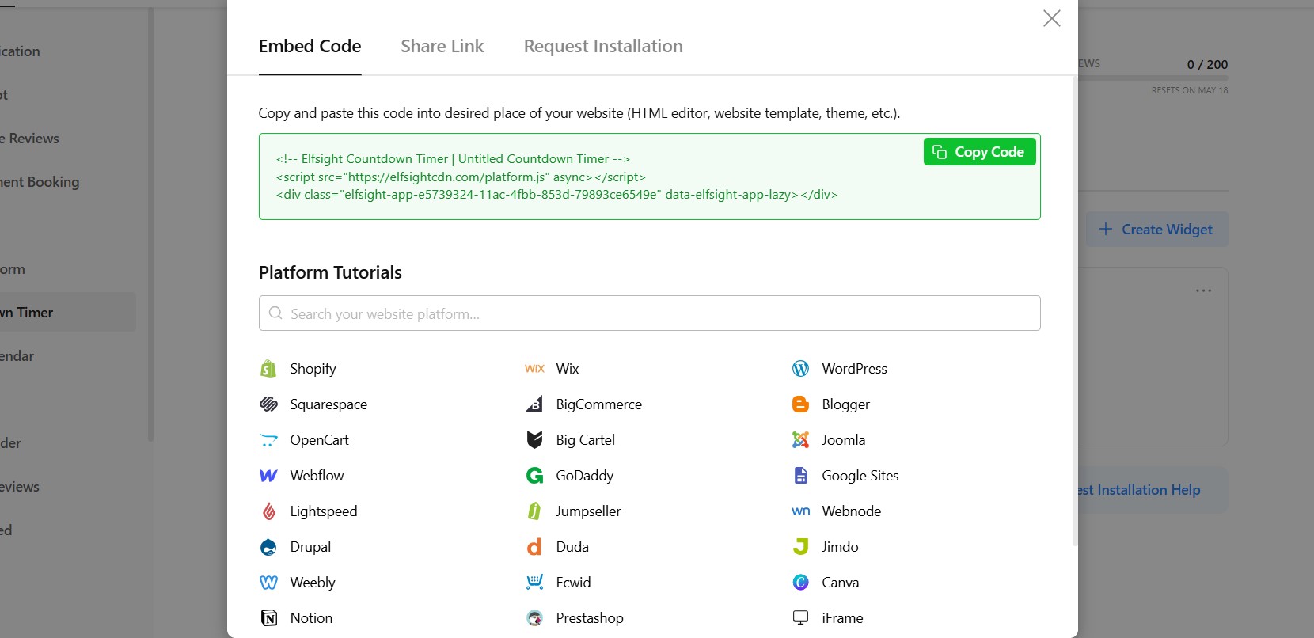The height and width of the screenshot is (638, 1314).
Task: Select the Drupal logo icon
Action: tap(268, 547)
